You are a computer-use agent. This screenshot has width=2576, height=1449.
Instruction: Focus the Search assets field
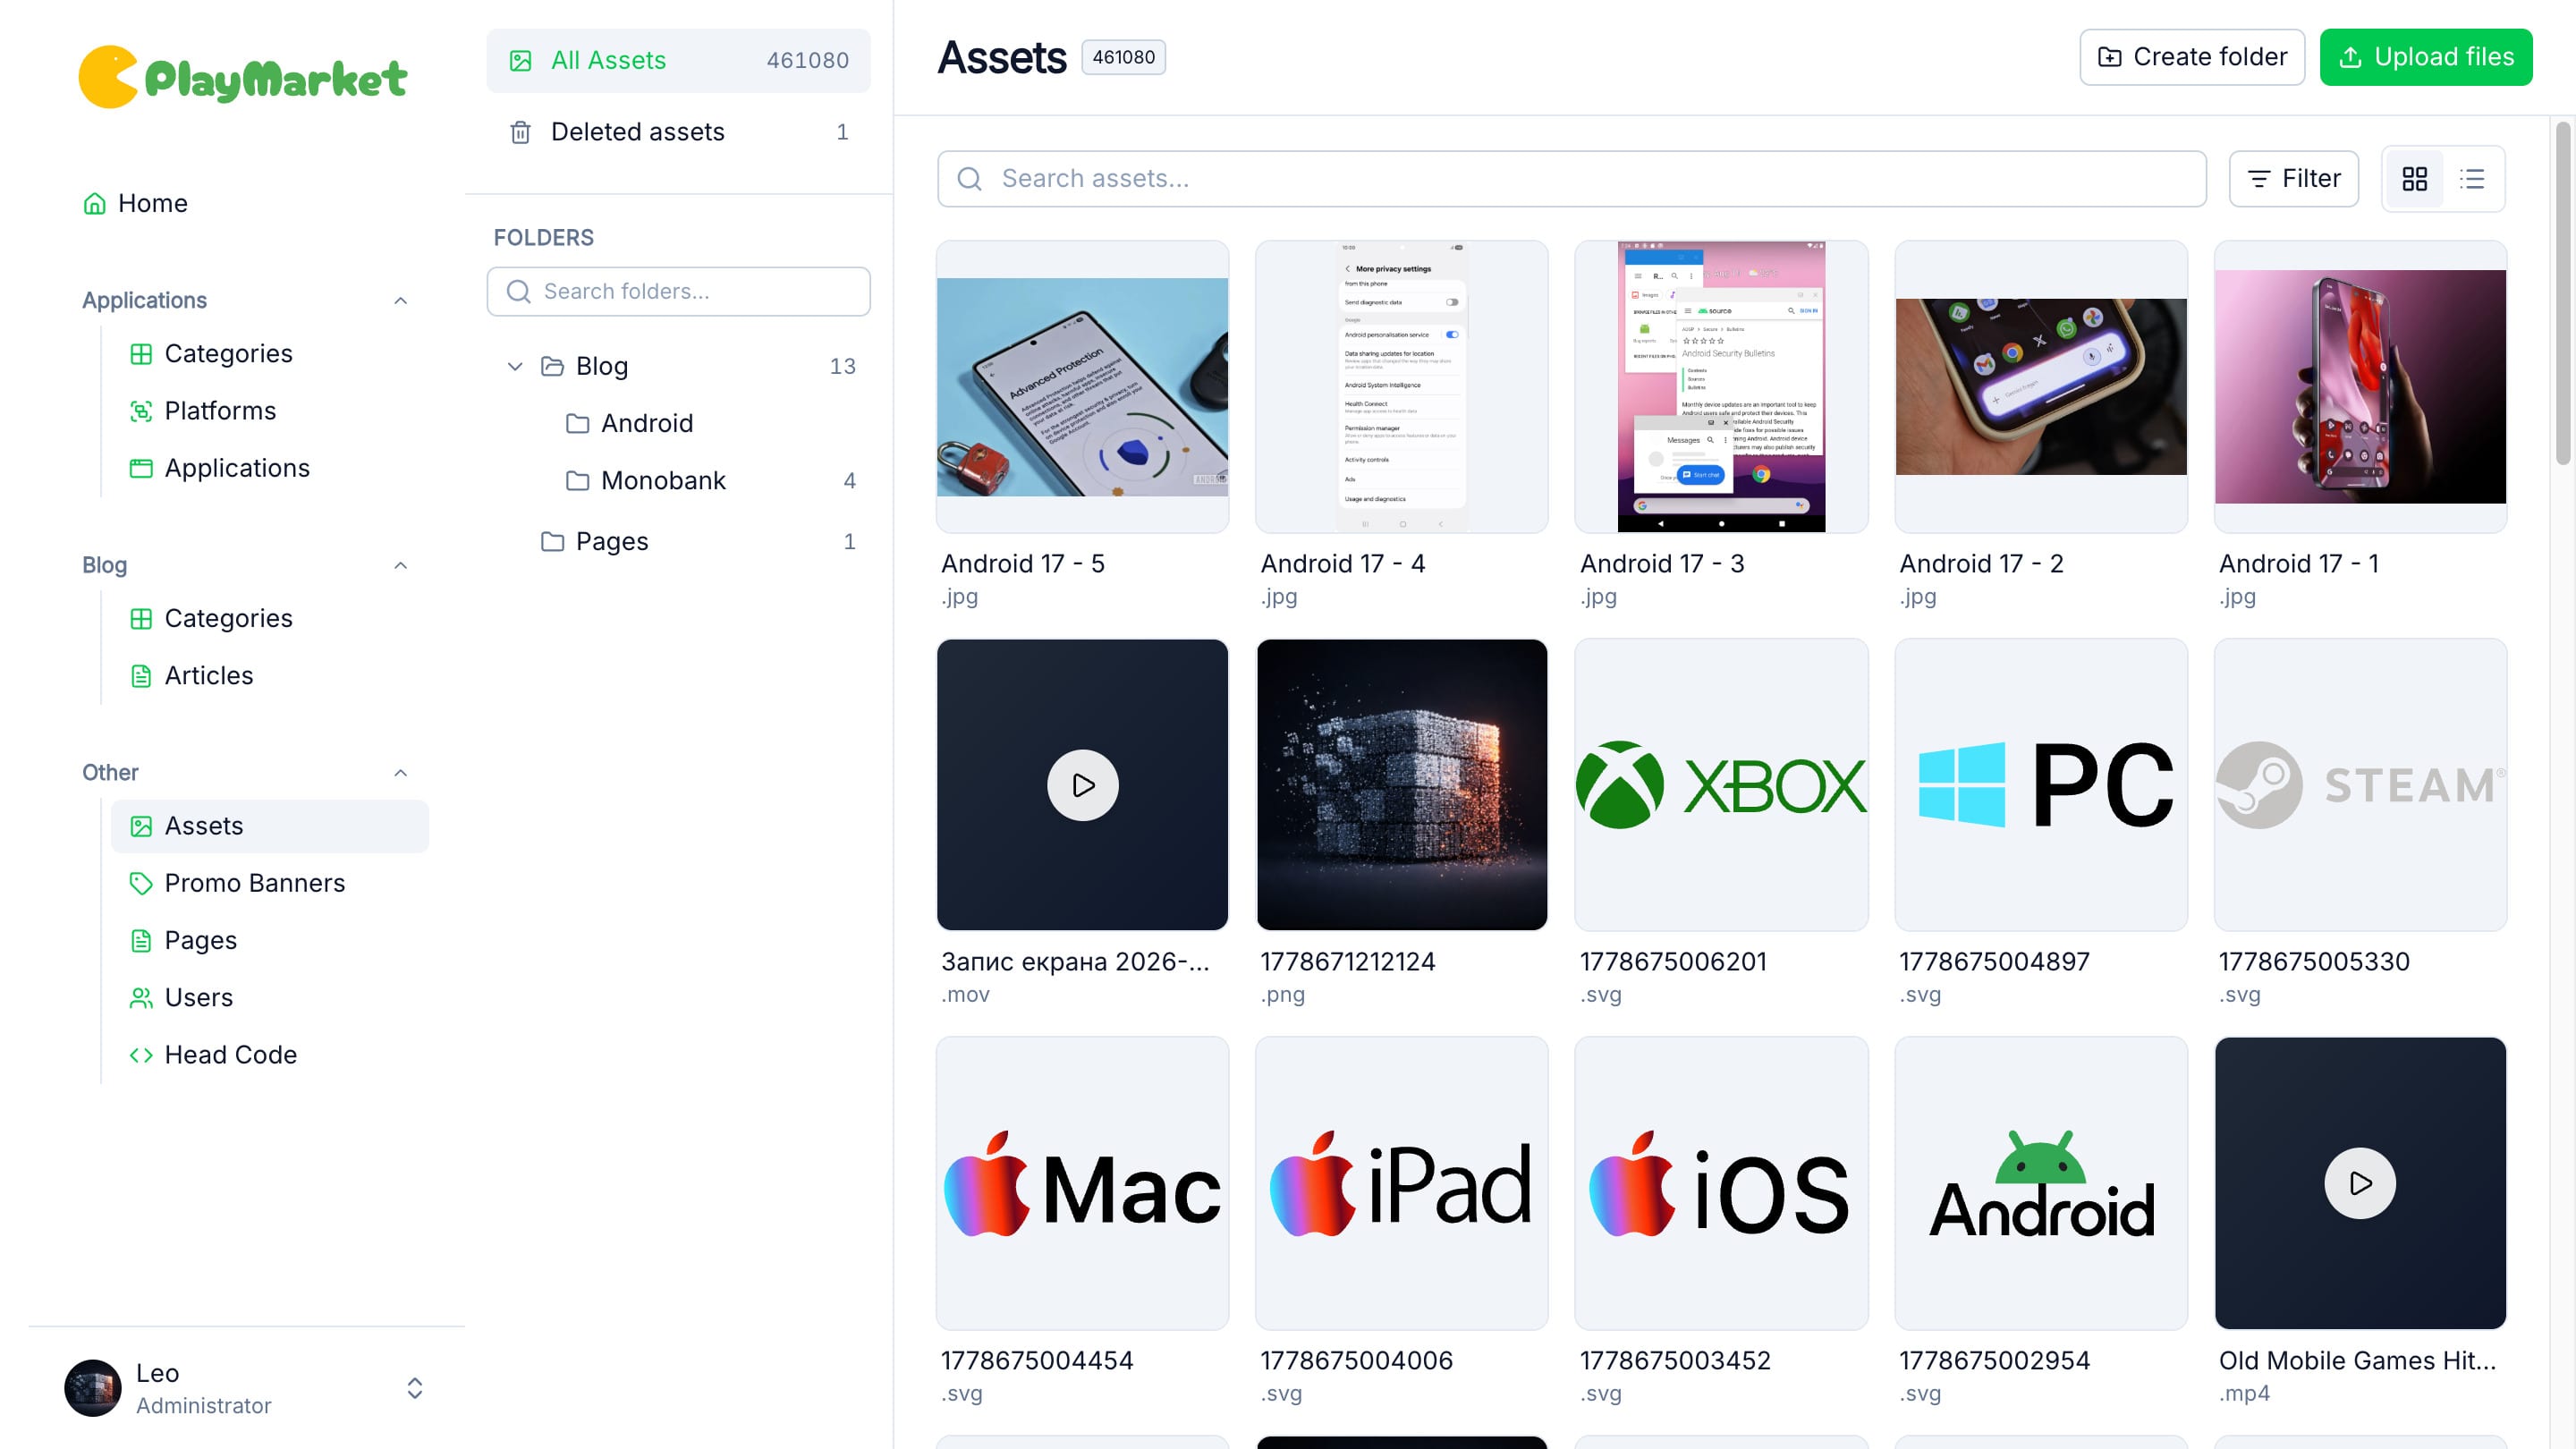(1572, 178)
